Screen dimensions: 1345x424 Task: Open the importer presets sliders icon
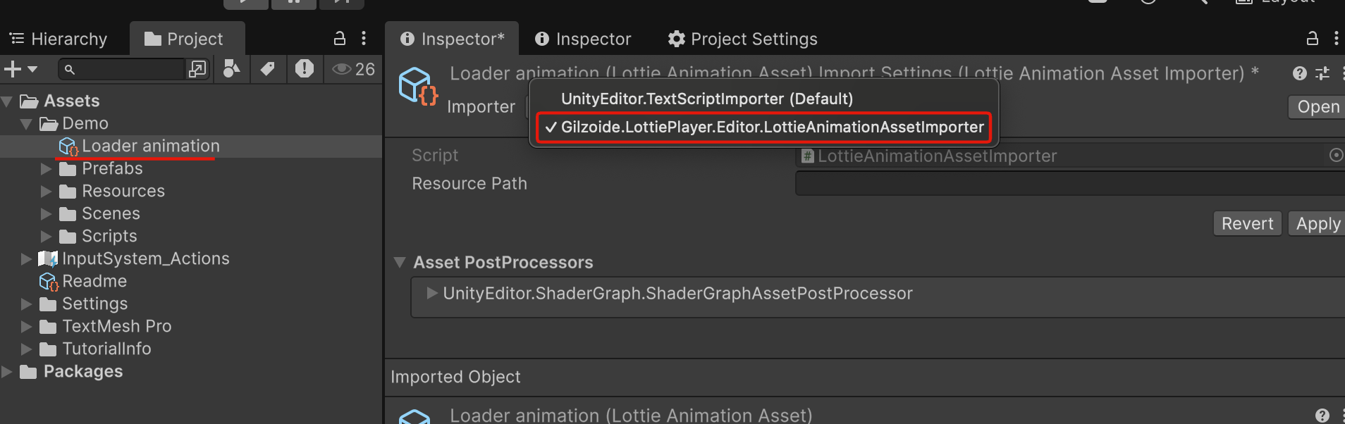click(1322, 73)
